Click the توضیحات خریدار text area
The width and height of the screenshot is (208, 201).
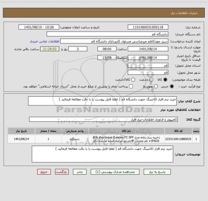(103, 154)
